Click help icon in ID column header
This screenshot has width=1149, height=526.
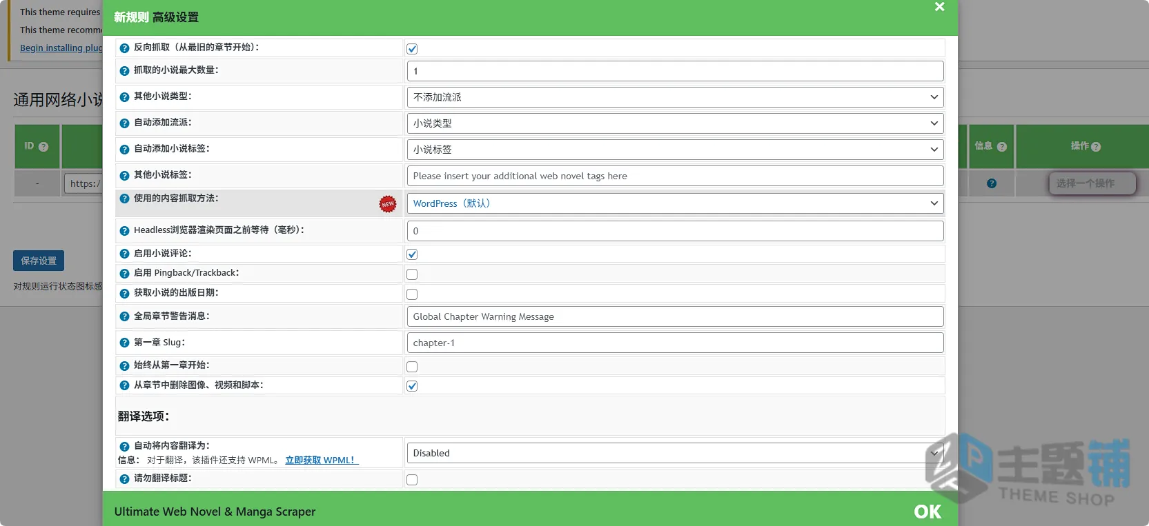coord(43,147)
